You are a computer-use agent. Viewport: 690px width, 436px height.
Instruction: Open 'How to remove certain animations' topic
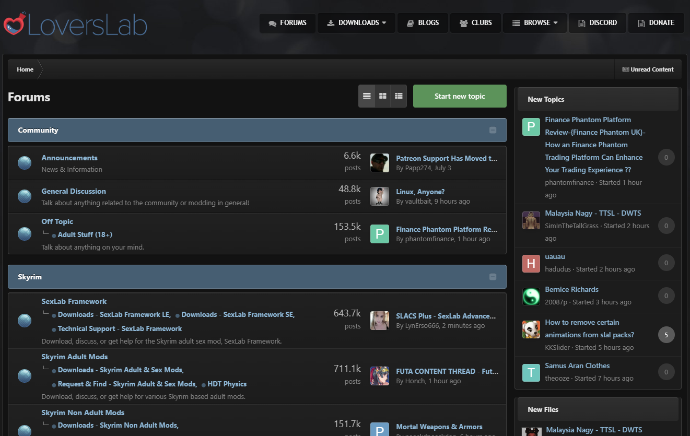(590, 328)
